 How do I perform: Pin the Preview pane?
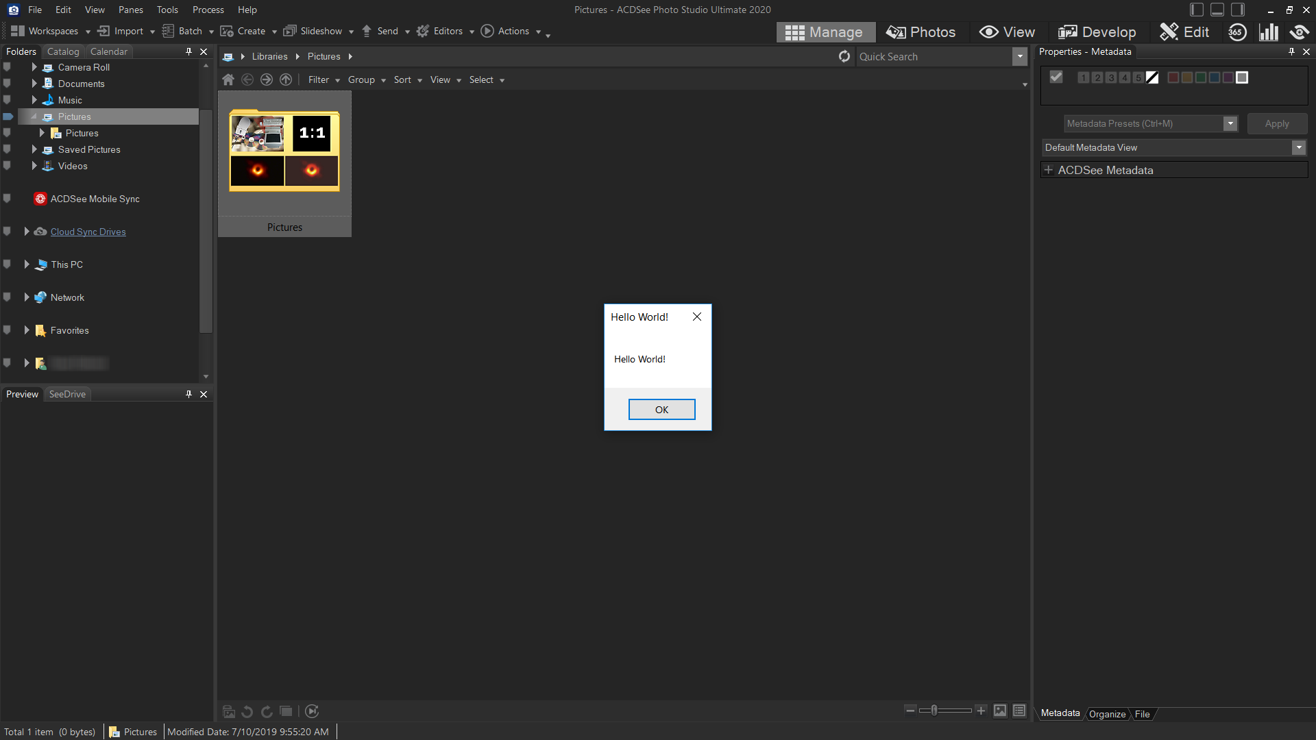[x=188, y=394]
